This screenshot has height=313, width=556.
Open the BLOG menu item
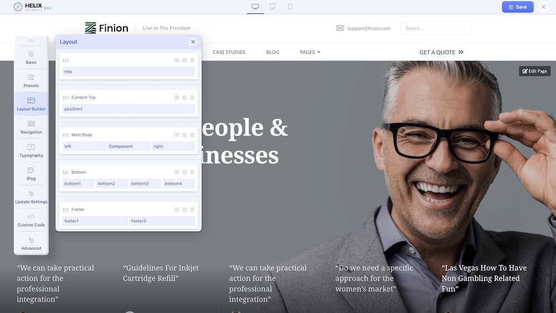pyautogui.click(x=272, y=52)
